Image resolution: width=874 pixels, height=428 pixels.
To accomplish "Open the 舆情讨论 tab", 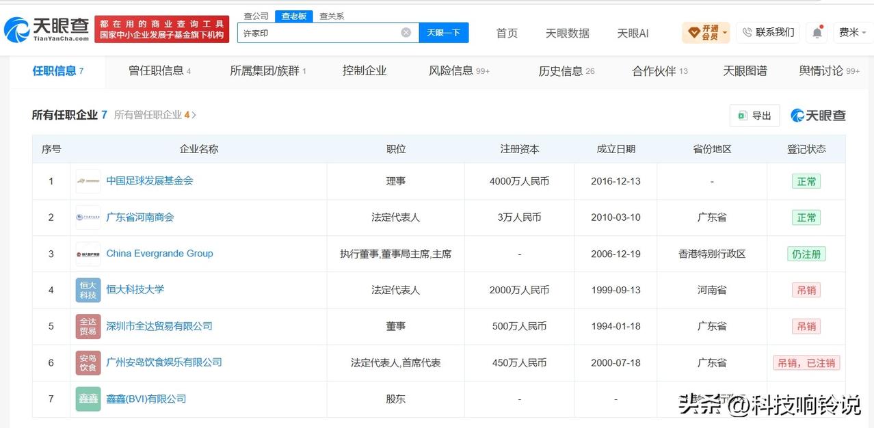I will (830, 71).
